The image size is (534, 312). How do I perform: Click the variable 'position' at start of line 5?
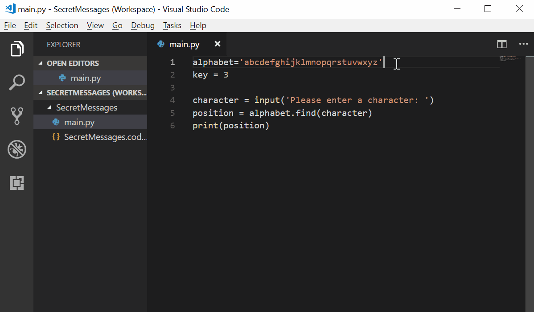pos(213,113)
